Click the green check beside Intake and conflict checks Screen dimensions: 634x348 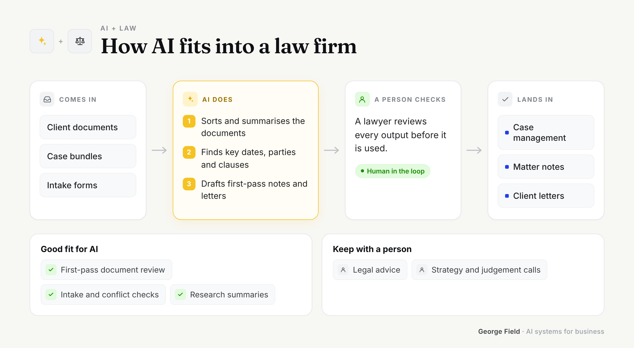click(51, 294)
